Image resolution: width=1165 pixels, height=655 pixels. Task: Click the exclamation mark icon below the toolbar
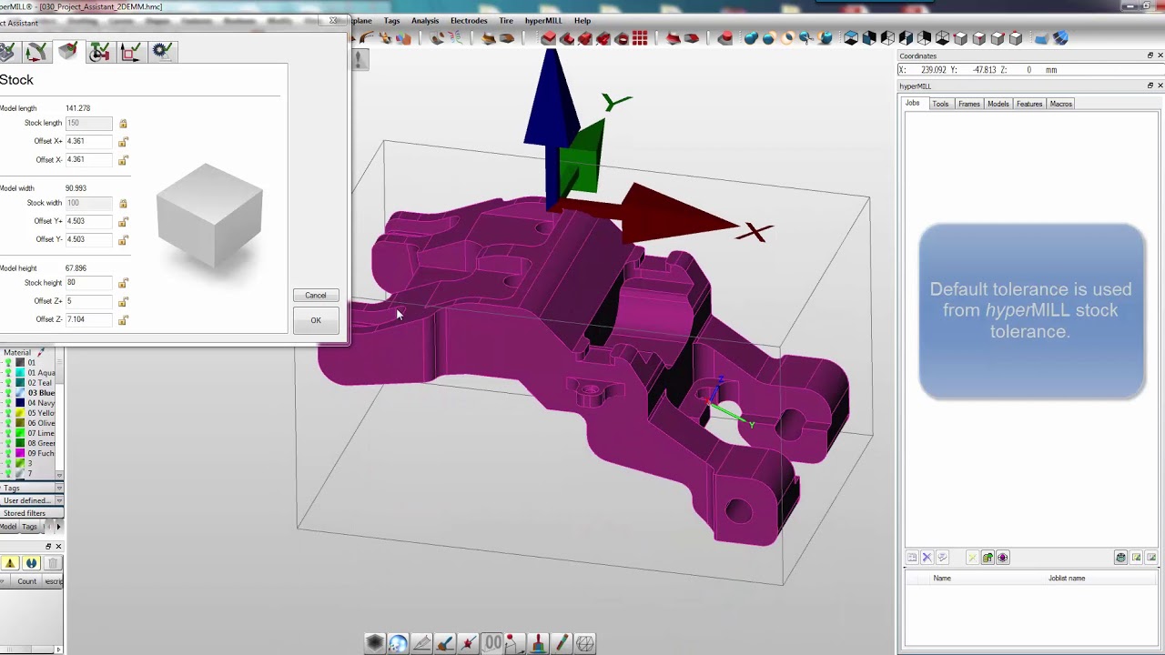tap(359, 60)
